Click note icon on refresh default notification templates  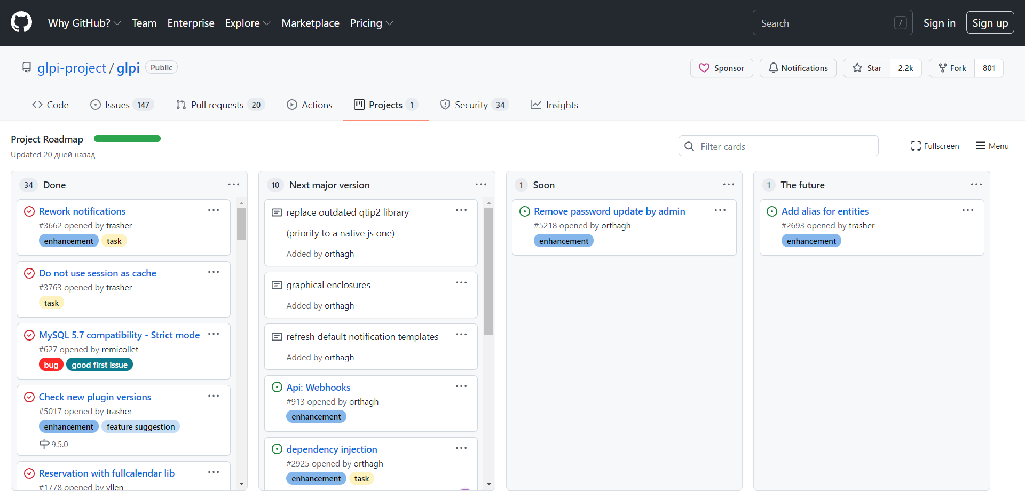tap(277, 337)
